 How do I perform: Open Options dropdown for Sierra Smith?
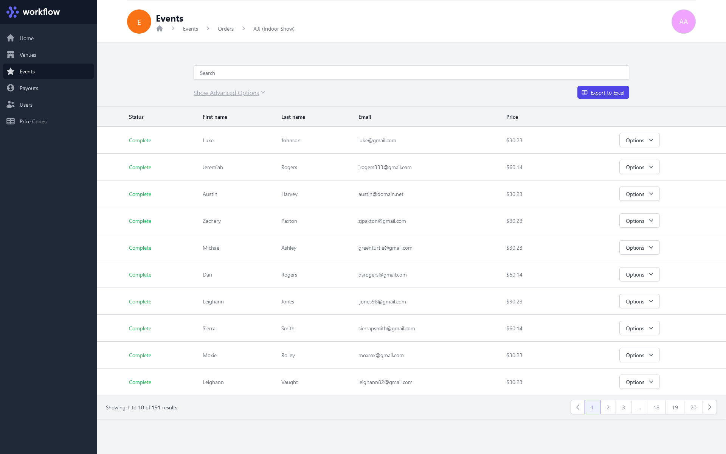tap(639, 328)
